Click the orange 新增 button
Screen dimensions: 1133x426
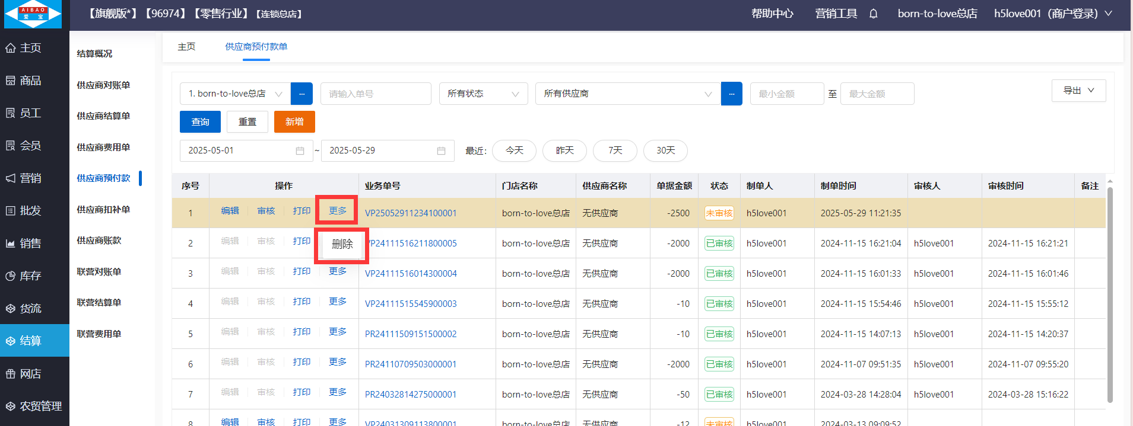tap(294, 122)
